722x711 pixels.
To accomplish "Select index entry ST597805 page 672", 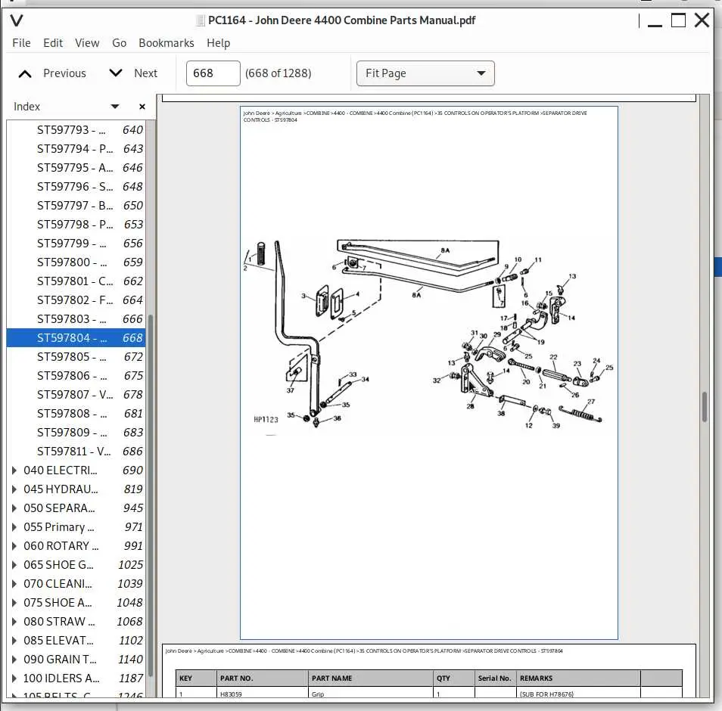I will [x=76, y=357].
